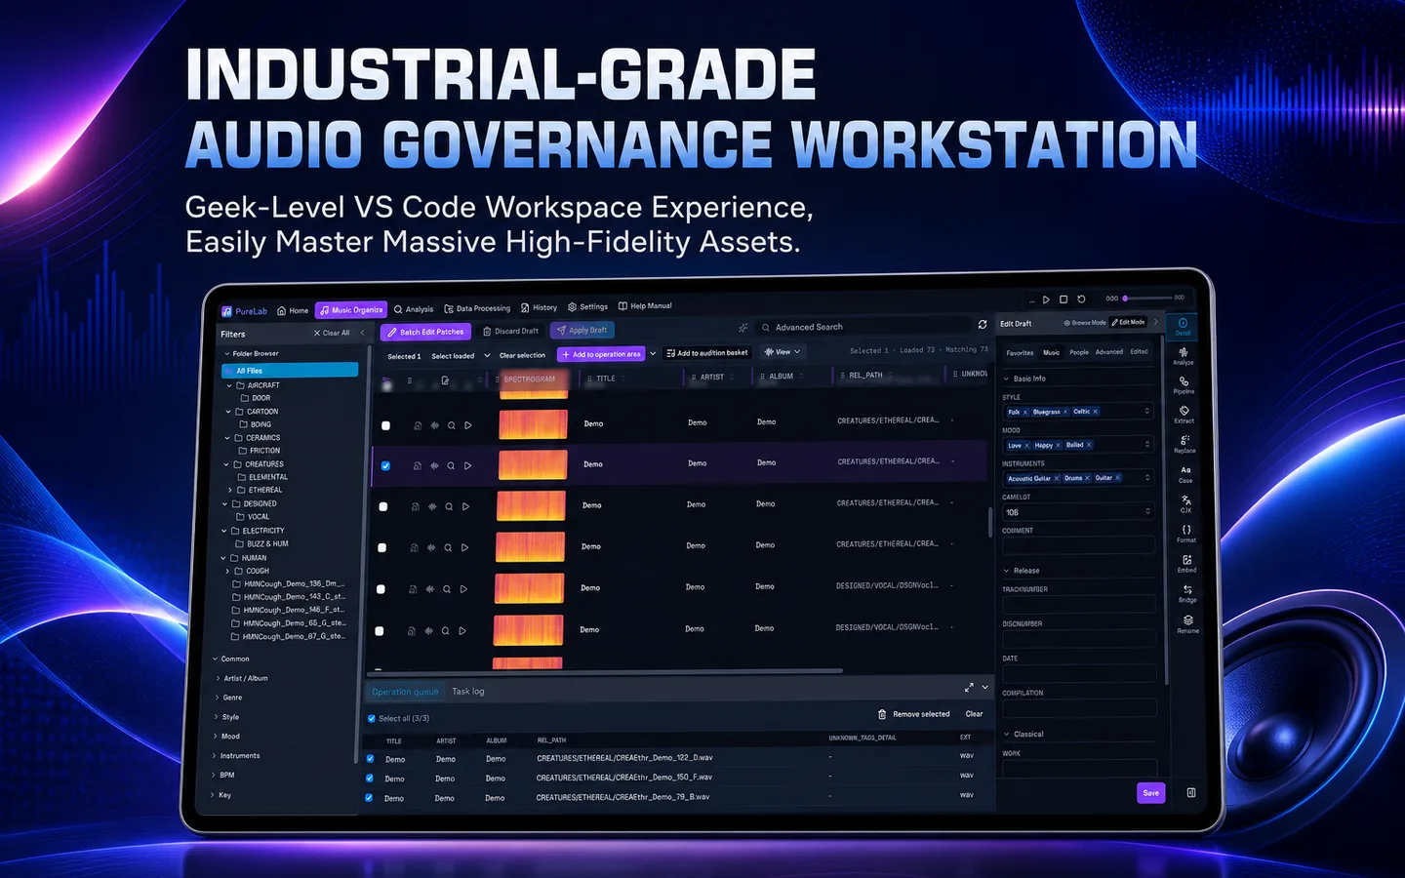Open the Case tool in right sidebar
The width and height of the screenshot is (1405, 878).
pyautogui.click(x=1185, y=474)
